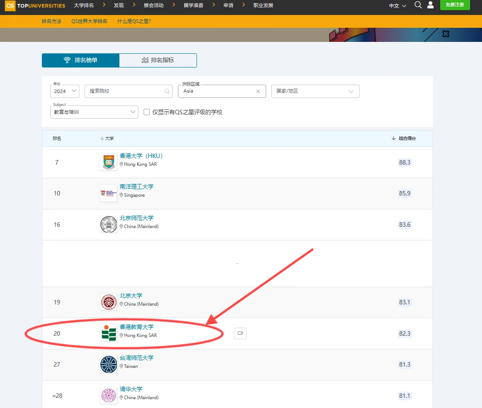Click score 88.3 for HKU

pyautogui.click(x=404, y=162)
